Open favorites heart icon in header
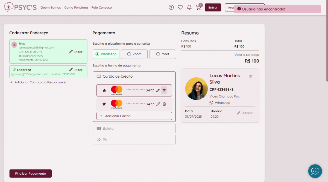This screenshot has height=182, width=328. click(180, 7)
